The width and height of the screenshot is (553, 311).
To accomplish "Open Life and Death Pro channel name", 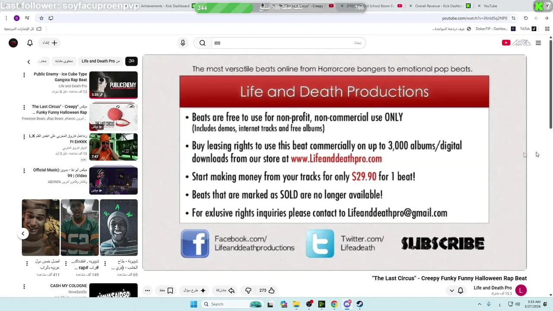I will pyautogui.click(x=493, y=288).
